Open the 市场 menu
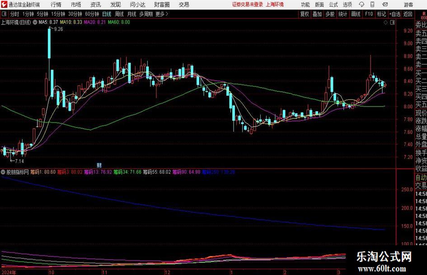Image resolution: width=427 pixels, height=275 pixels. [x=76, y=5]
